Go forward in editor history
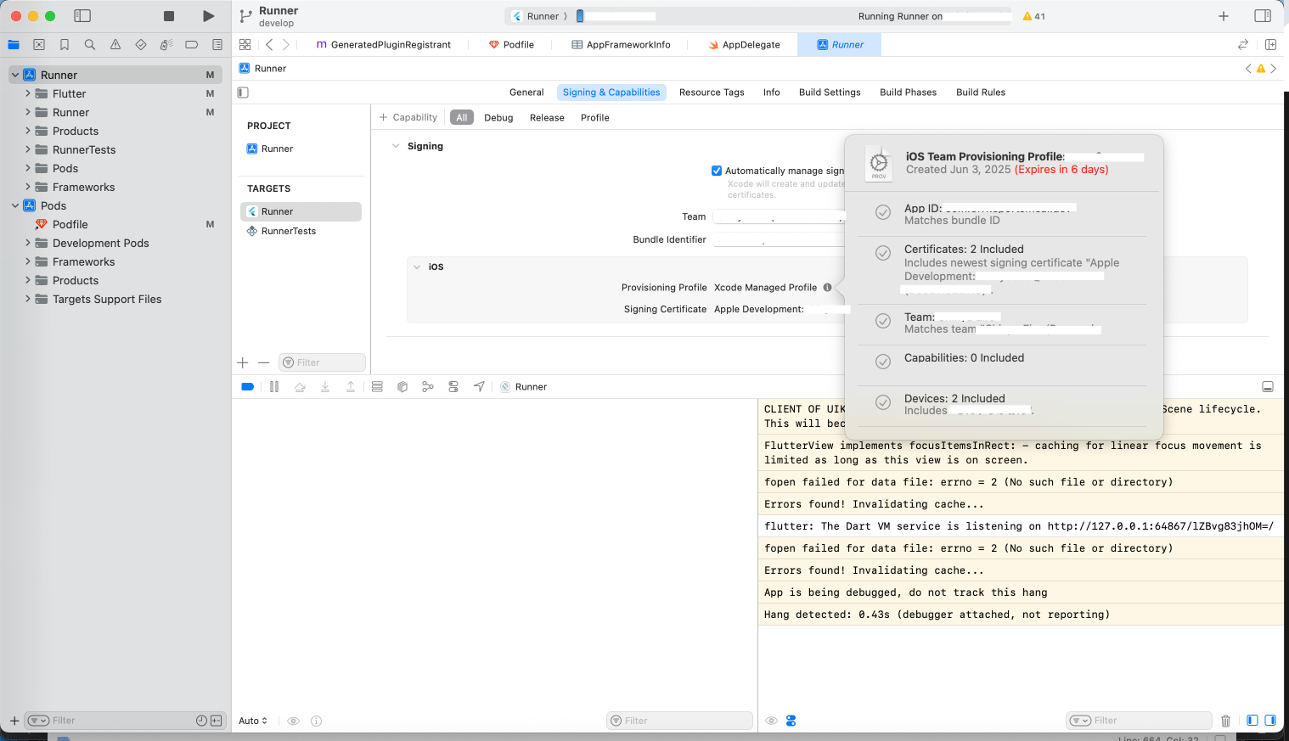 coord(286,44)
